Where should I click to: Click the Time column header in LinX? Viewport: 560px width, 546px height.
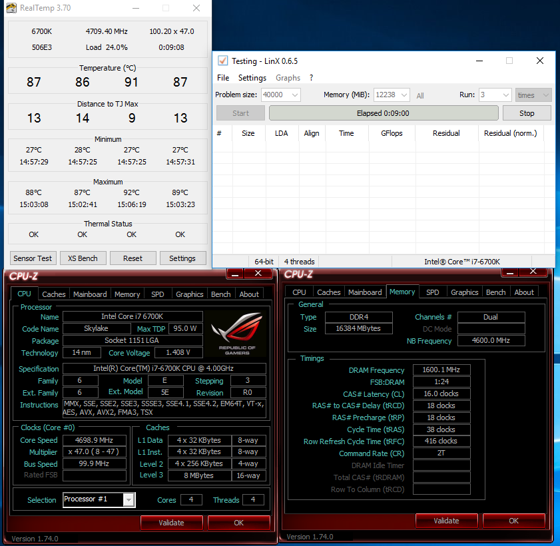[346, 133]
